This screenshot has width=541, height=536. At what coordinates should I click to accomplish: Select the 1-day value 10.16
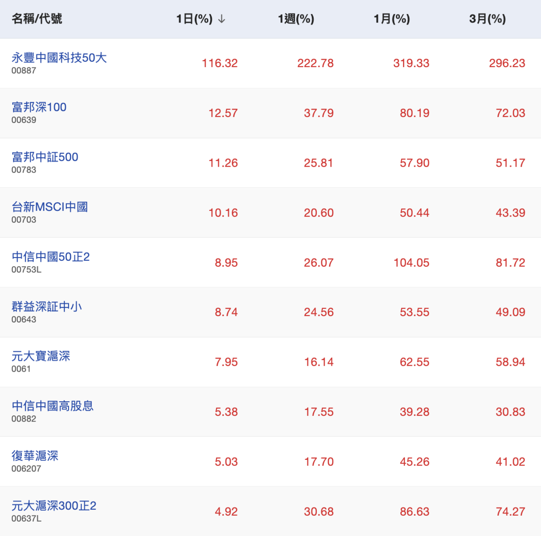223,213
